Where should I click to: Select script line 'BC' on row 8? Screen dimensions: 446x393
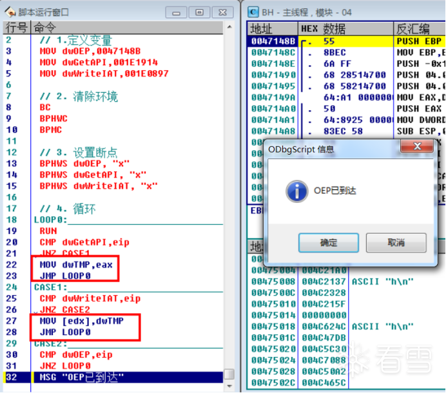click(45, 108)
